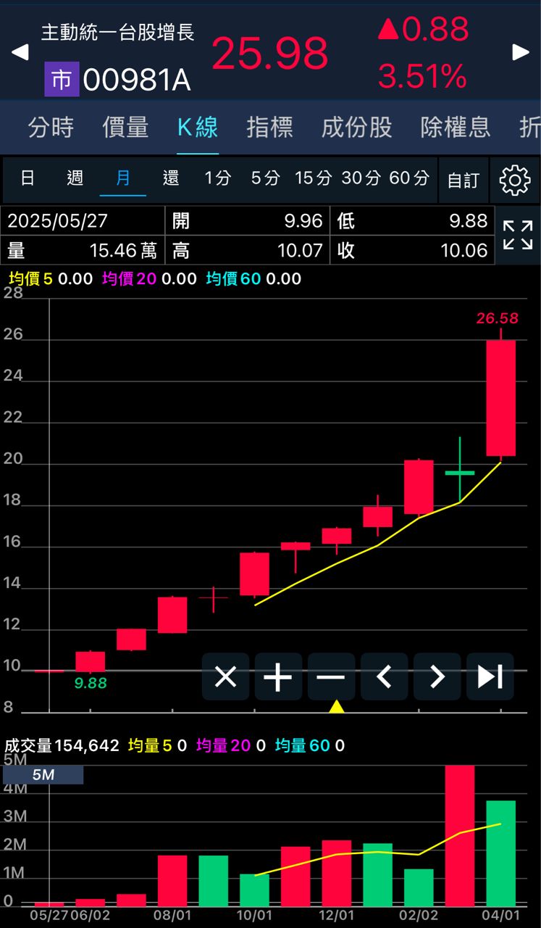The width and height of the screenshot is (541, 928).
Task: Switch to weekly 週 period
Action: 75,178
